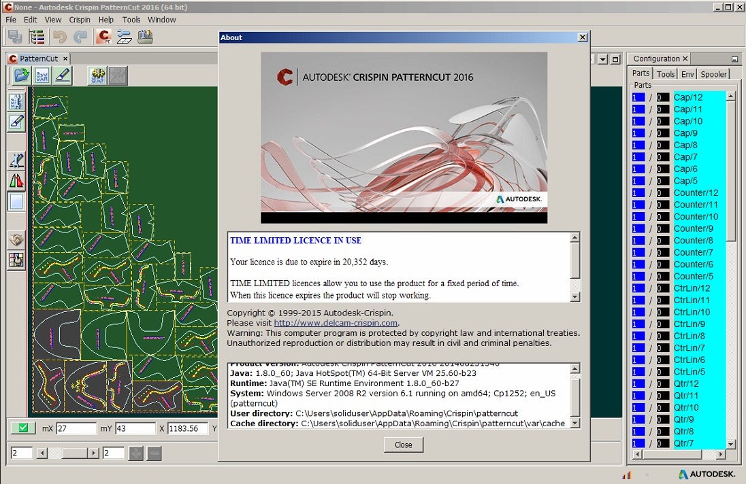Select the Parts tab in Configuration panel

point(640,73)
